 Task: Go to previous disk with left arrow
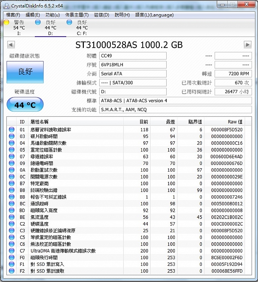click(x=11, y=44)
